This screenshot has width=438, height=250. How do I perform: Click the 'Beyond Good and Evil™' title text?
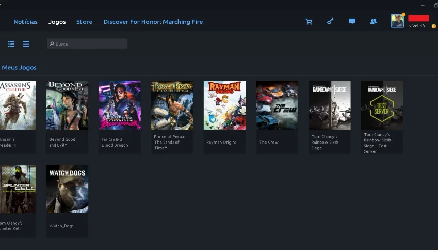pos(62,142)
